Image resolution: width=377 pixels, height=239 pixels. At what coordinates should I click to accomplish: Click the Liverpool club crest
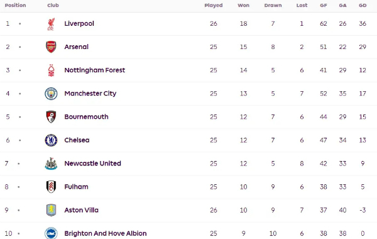51,24
